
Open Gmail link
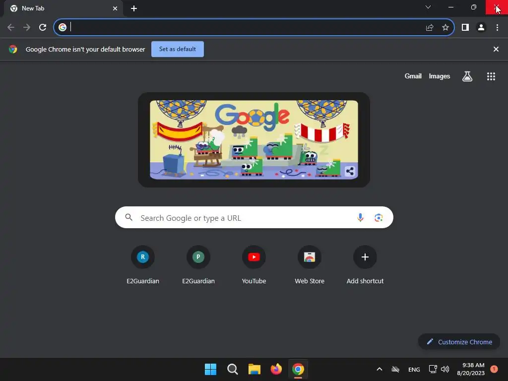[x=413, y=76]
